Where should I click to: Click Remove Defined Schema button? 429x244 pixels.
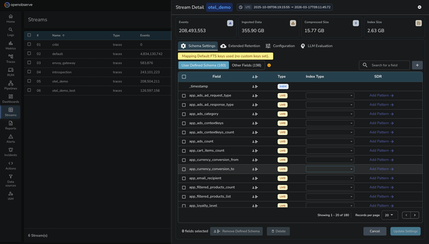(236, 231)
